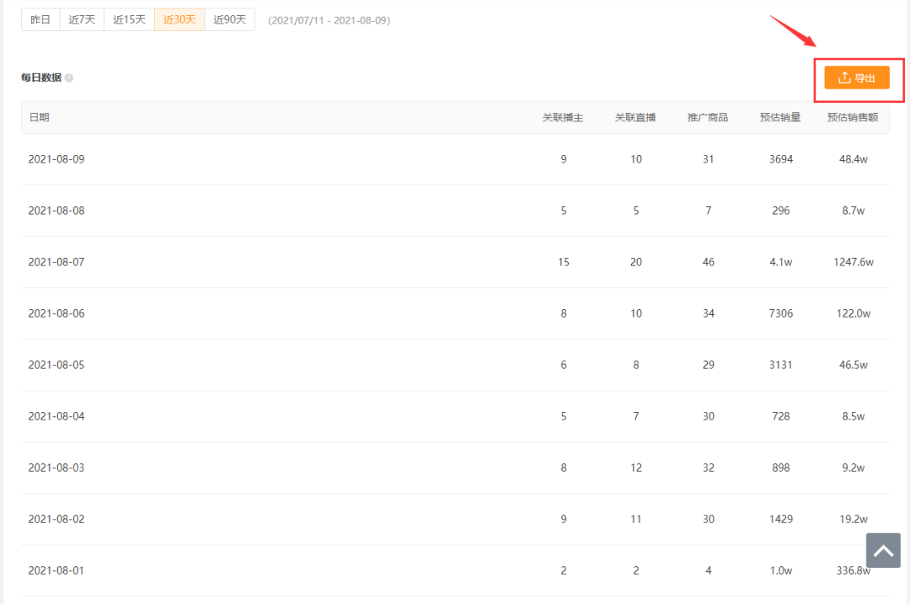The width and height of the screenshot is (910, 604).
Task: Click the orange 导出 export button
Action: coord(856,78)
